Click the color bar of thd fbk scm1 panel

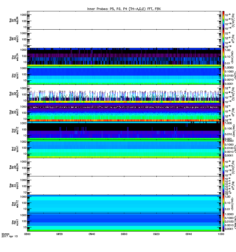coord(223,149)
